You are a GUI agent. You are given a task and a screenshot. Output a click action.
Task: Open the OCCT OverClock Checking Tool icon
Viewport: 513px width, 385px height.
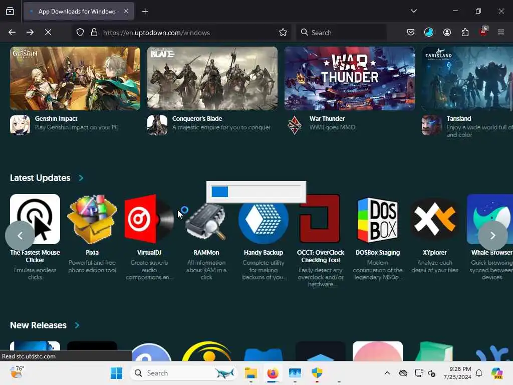[x=320, y=219]
